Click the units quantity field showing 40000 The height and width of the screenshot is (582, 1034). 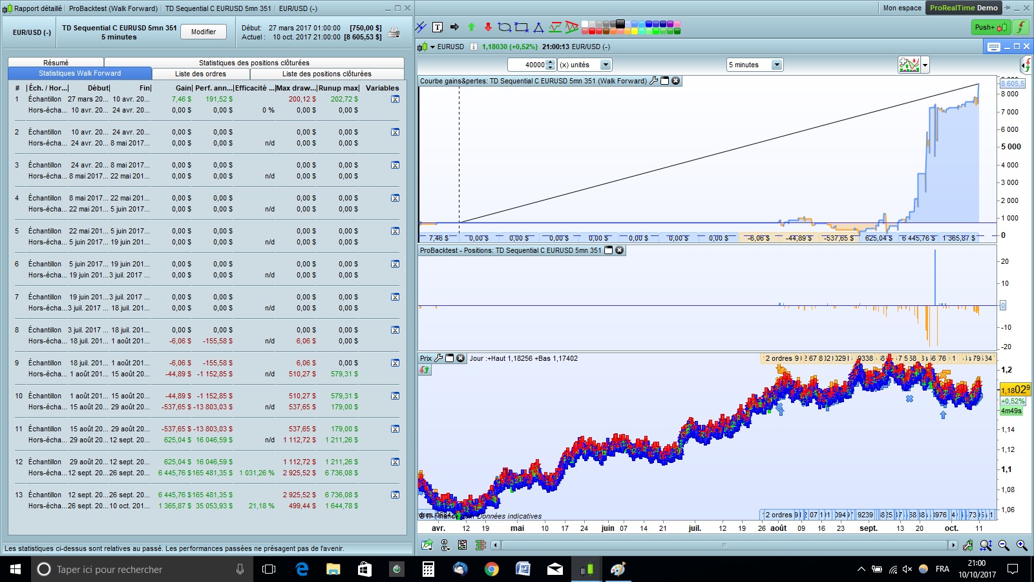pos(527,65)
